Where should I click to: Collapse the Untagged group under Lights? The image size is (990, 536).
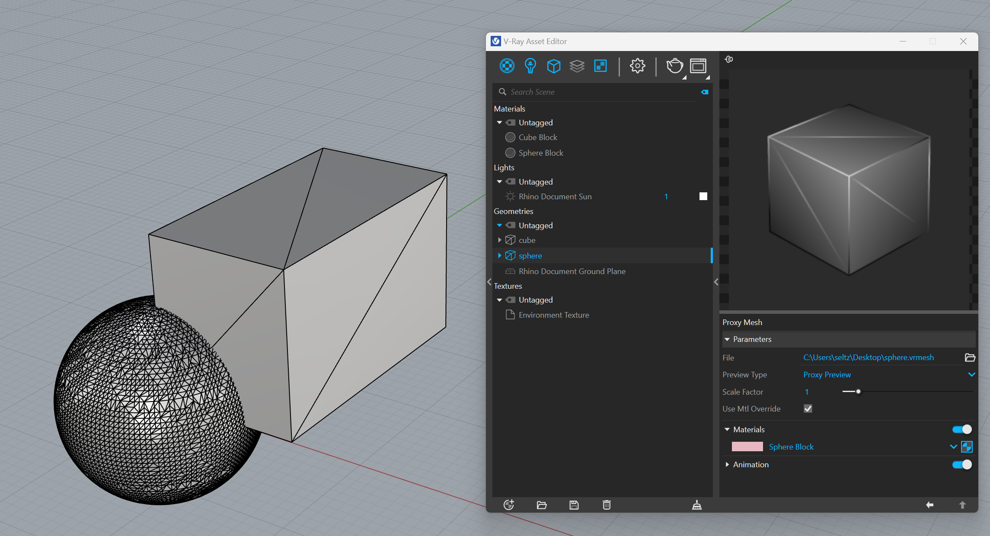500,182
